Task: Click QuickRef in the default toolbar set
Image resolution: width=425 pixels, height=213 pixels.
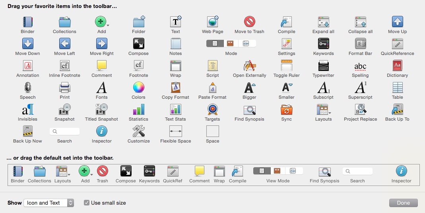Action: click(173, 174)
